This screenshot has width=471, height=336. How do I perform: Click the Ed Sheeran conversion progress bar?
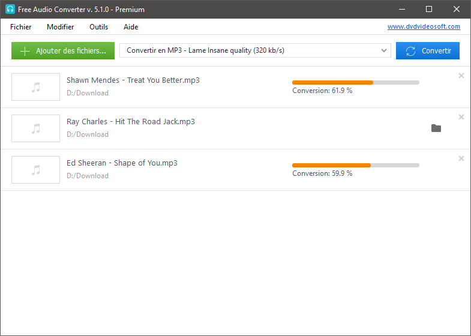tap(356, 165)
